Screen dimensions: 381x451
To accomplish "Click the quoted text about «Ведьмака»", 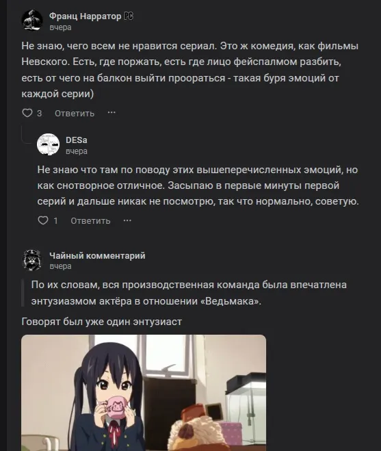I will click(x=189, y=293).
